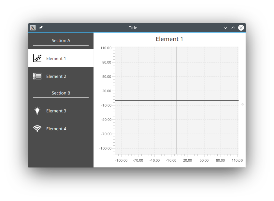Click the y-axis label 50.00
The width and height of the screenshot is (274, 201).
pyautogui.click(x=107, y=77)
